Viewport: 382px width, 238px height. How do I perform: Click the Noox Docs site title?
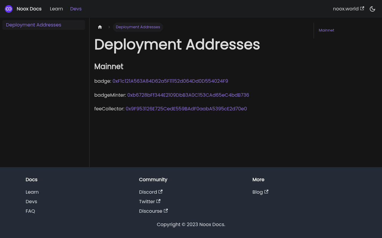coord(29,9)
